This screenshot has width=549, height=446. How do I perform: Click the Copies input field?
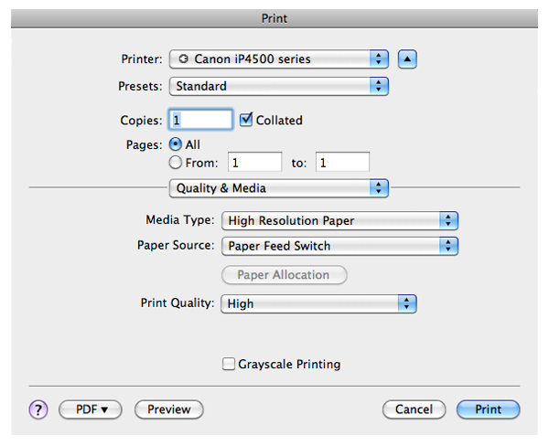pyautogui.click(x=201, y=120)
